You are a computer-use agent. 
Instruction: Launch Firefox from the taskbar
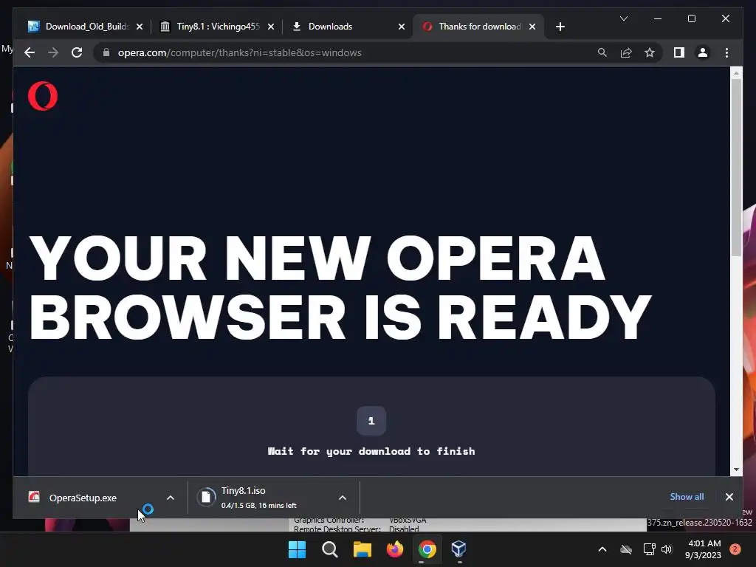click(395, 549)
